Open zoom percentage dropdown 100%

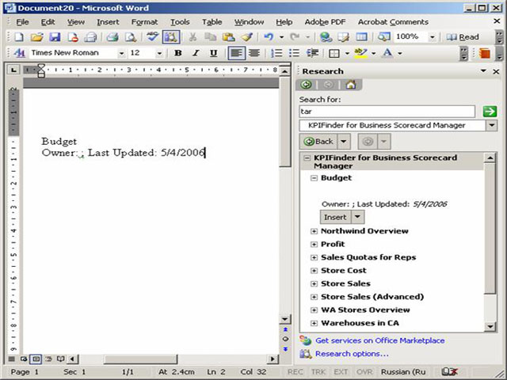(433, 37)
